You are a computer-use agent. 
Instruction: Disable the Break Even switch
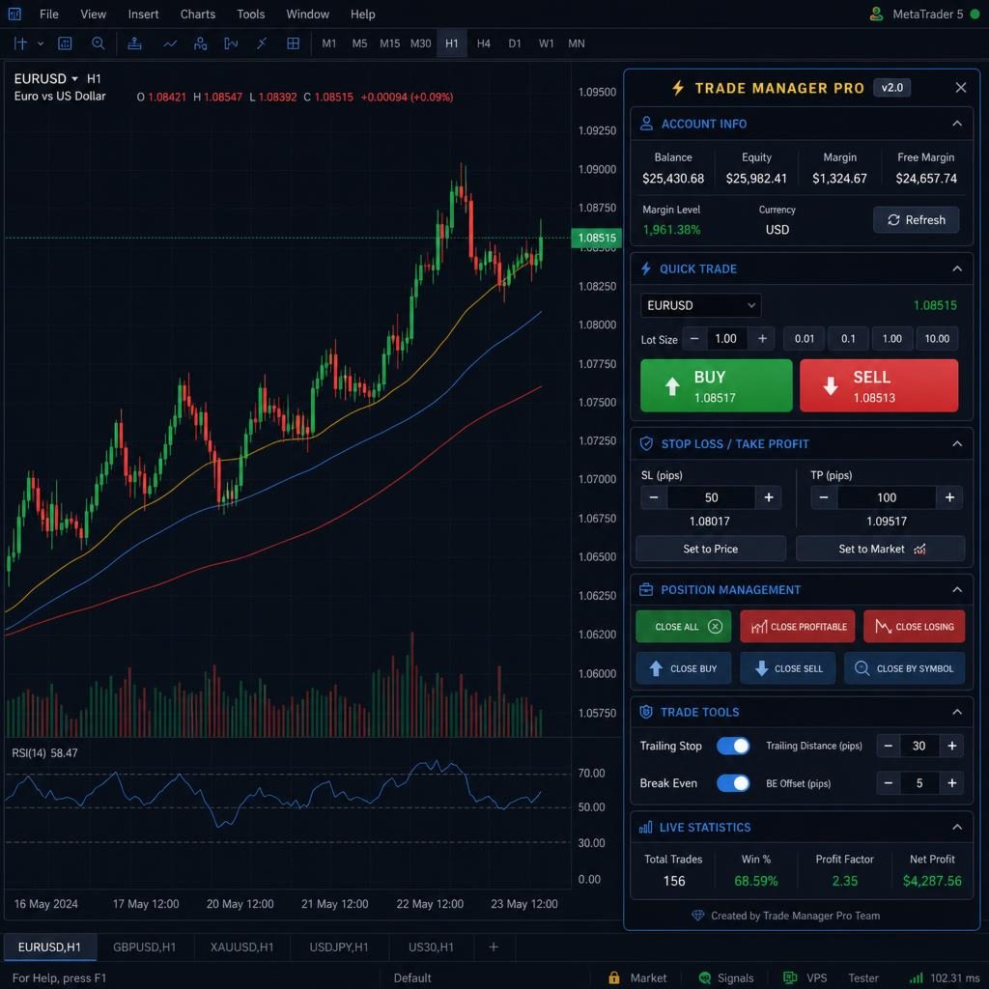[733, 783]
